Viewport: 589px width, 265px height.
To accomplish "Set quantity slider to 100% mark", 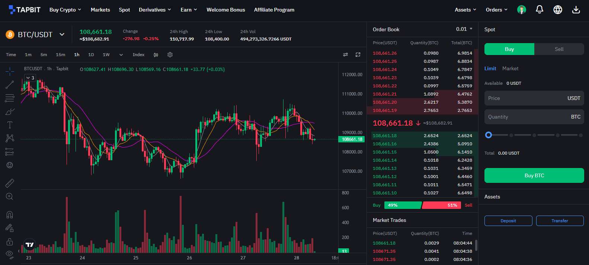I will click(x=580, y=135).
